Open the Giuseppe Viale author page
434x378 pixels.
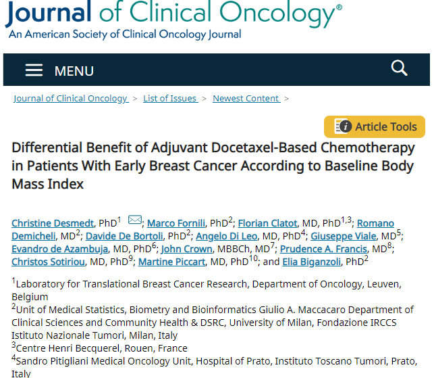(343, 236)
